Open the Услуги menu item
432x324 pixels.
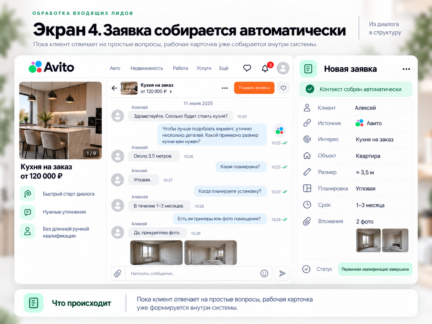204,68
